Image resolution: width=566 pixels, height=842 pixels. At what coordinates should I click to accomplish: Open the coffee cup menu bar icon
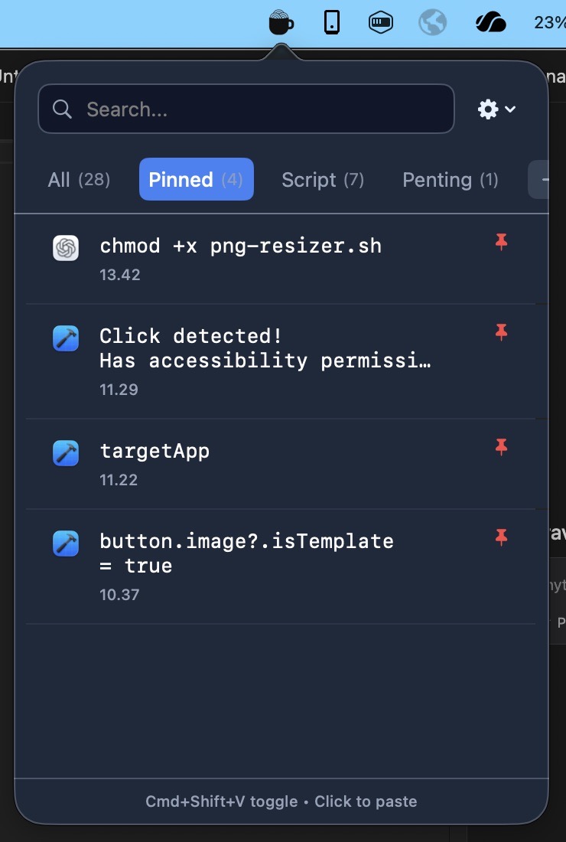pyautogui.click(x=281, y=22)
